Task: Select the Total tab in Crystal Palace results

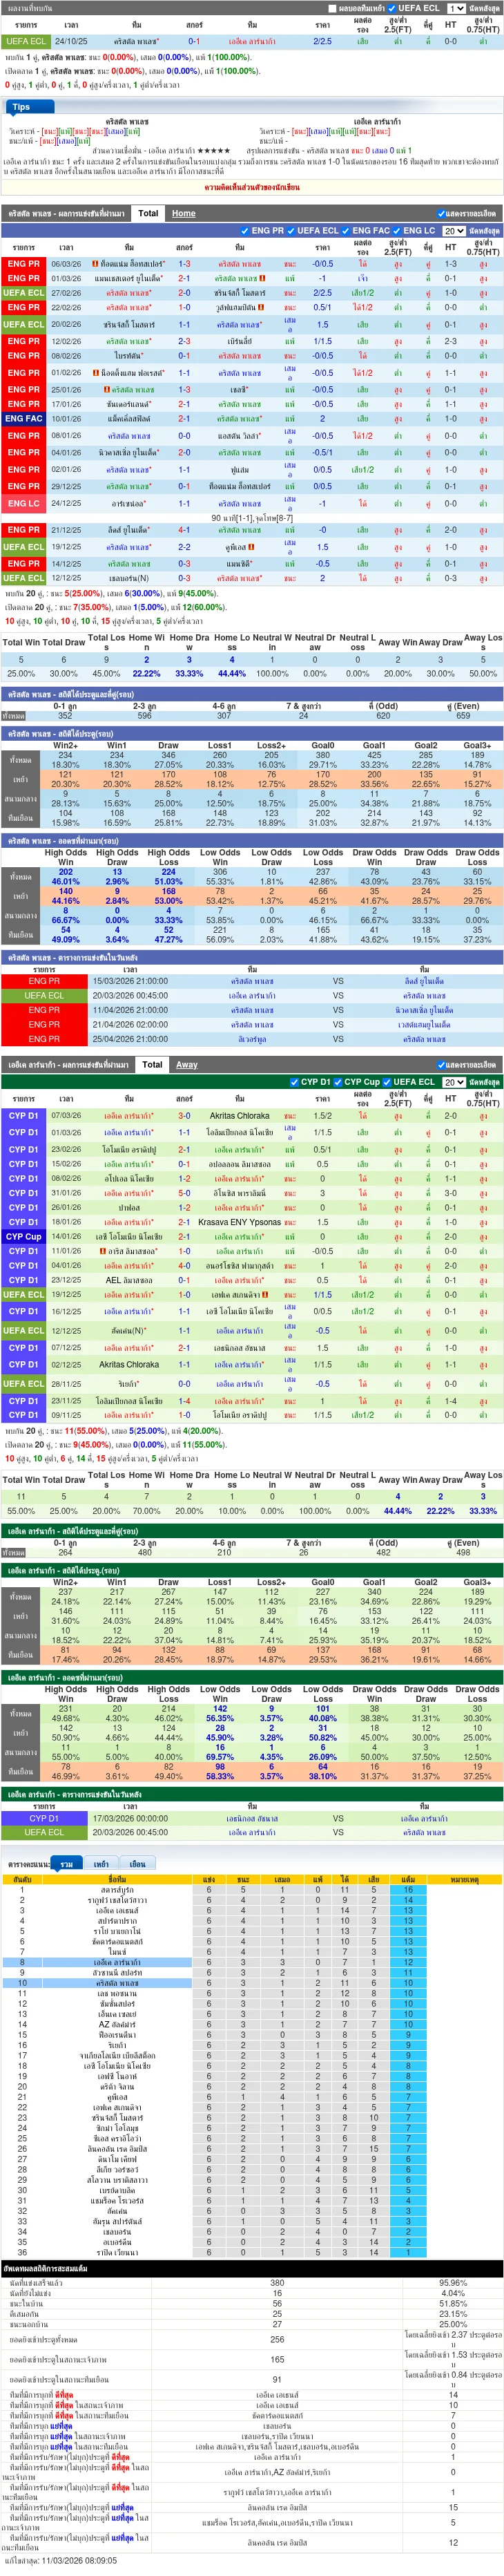Action: pyautogui.click(x=148, y=213)
